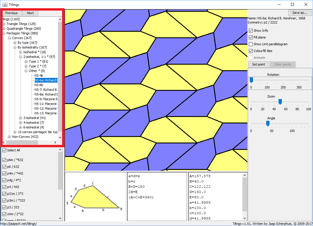Expand the 15 convex pentagon tile types node

point(15,132)
